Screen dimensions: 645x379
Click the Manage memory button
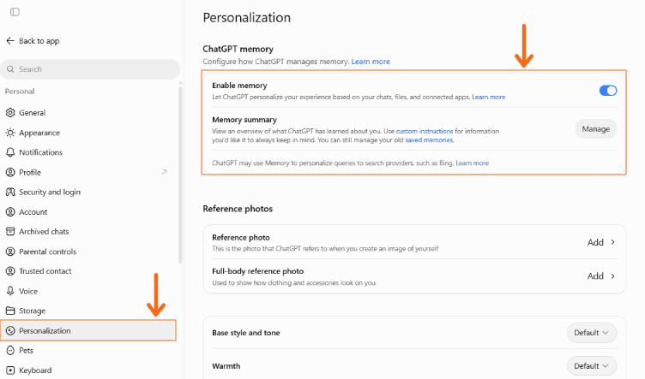pos(595,129)
